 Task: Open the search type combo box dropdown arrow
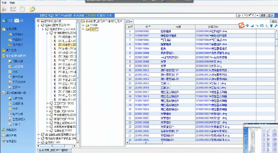coord(257,15)
